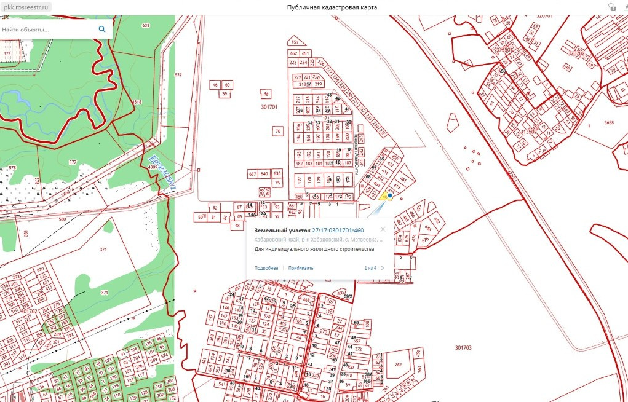Click cadastral block label '301702'
628x402 pixels.
click(x=29, y=311)
